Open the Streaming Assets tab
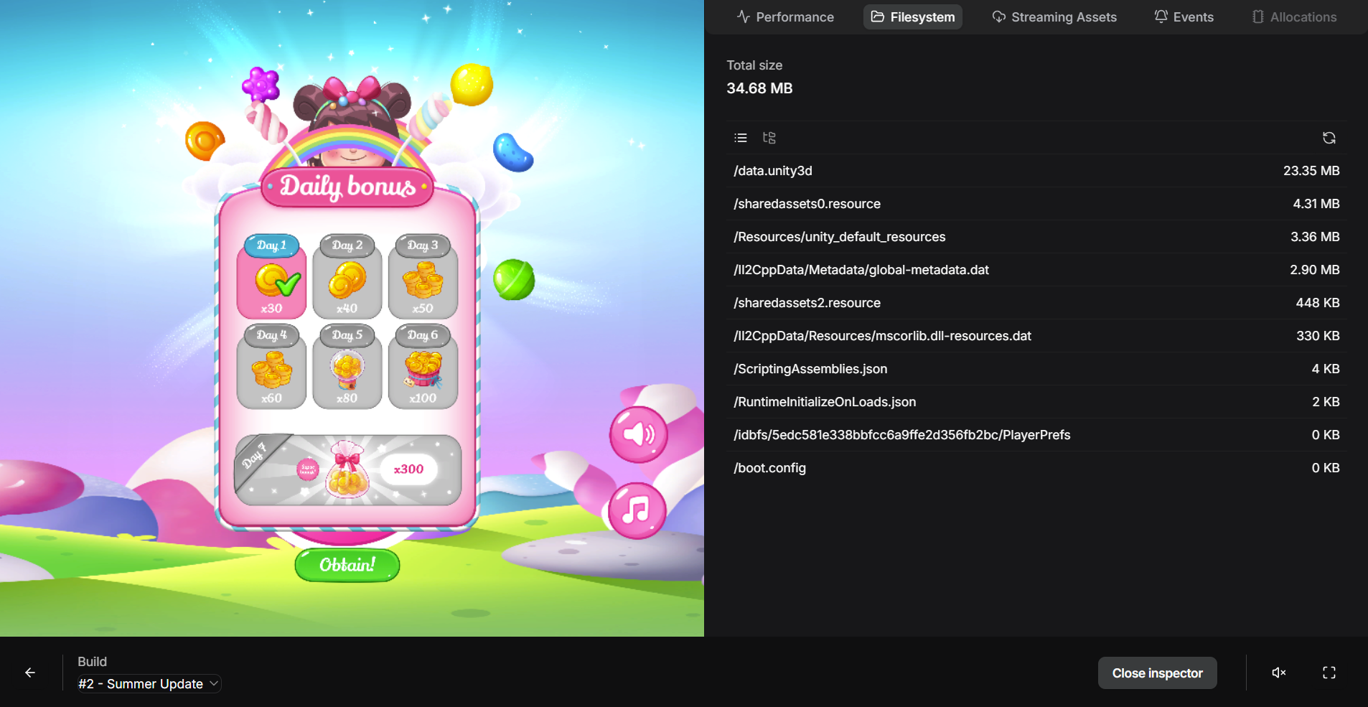The width and height of the screenshot is (1368, 707). pos(1054,17)
